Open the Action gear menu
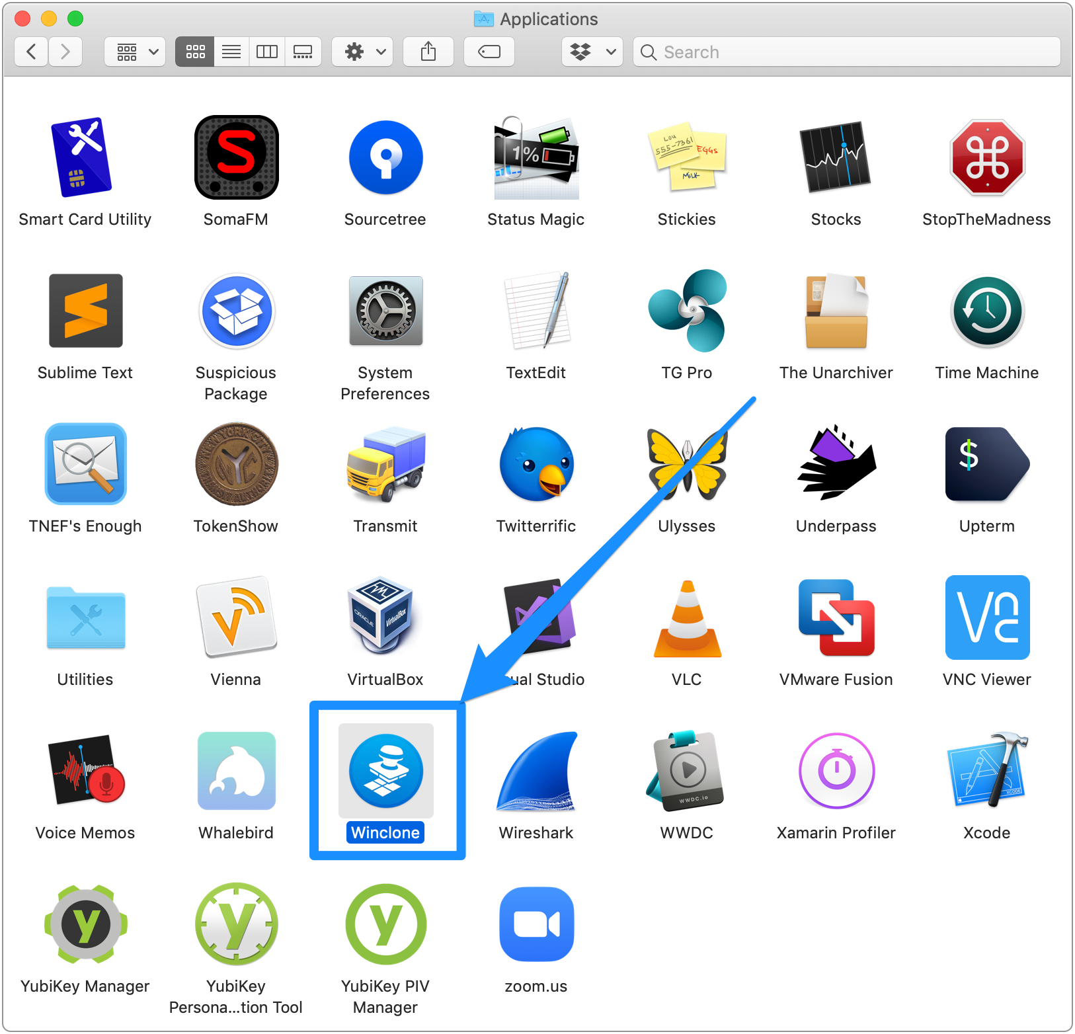The height and width of the screenshot is (1034, 1075). pos(362,52)
